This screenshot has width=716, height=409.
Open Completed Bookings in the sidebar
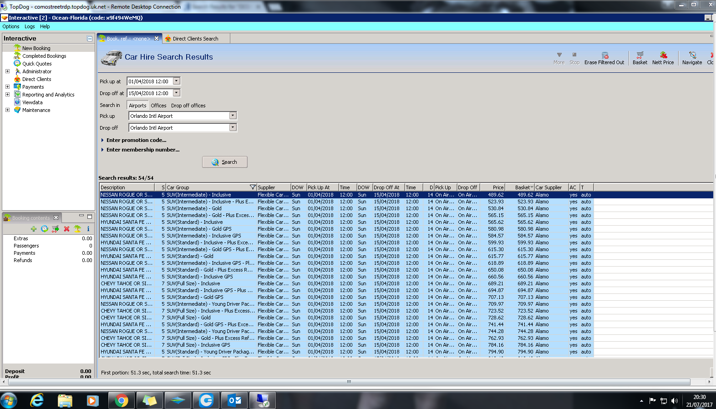pos(44,56)
